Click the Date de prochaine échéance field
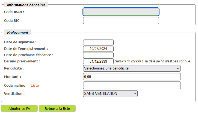Image resolution: width=198 pixels, height=115 pixels. (98, 55)
